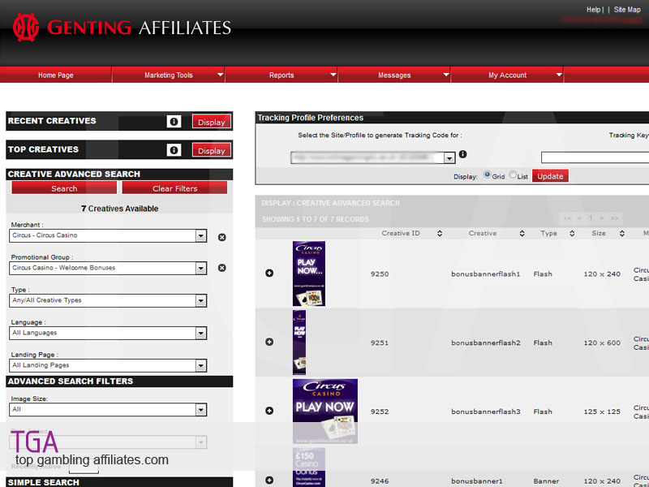Click the Tracking Key input field

coord(595,157)
